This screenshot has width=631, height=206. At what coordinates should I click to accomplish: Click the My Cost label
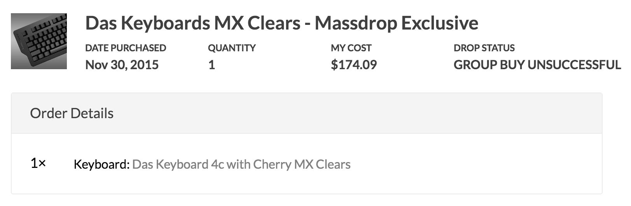[x=351, y=48]
